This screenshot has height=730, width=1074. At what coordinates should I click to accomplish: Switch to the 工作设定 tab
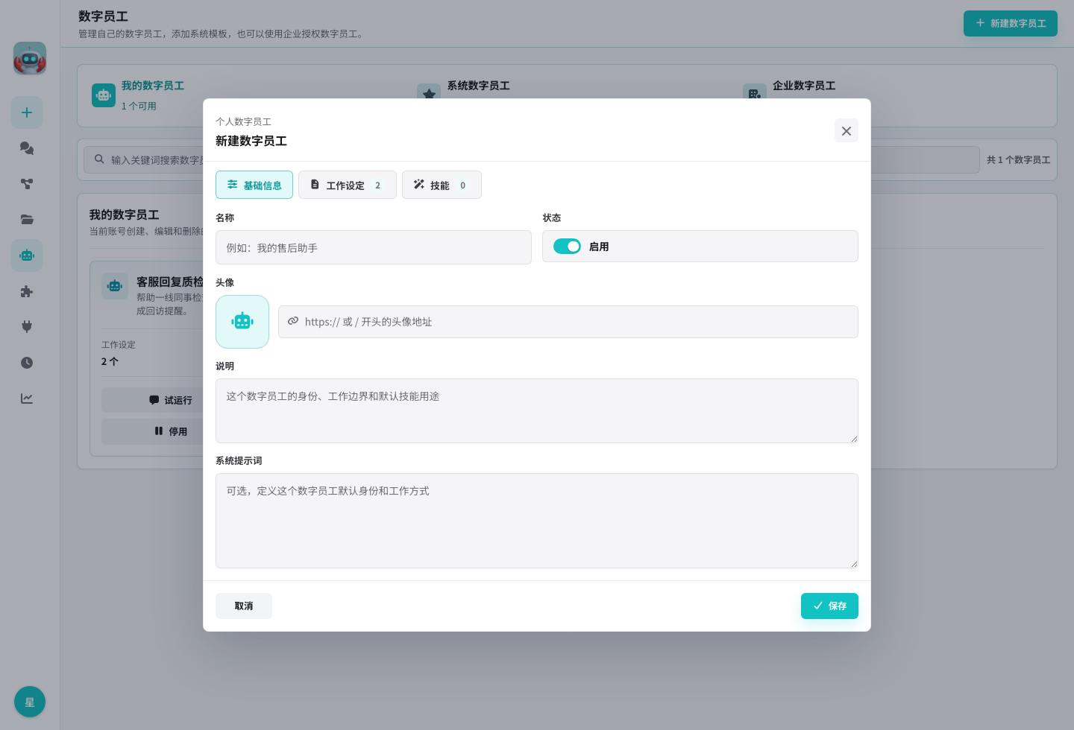click(348, 185)
